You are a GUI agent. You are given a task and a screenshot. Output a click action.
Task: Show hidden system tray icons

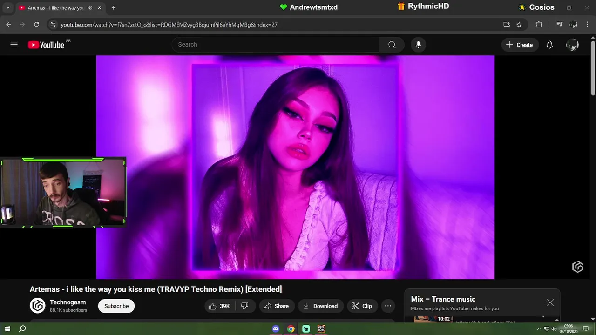(539, 329)
